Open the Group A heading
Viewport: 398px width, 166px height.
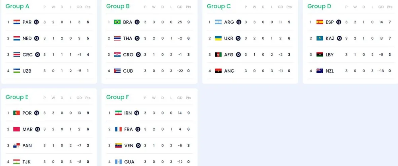click(x=18, y=6)
